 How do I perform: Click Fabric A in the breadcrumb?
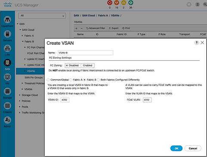pos(103,15)
